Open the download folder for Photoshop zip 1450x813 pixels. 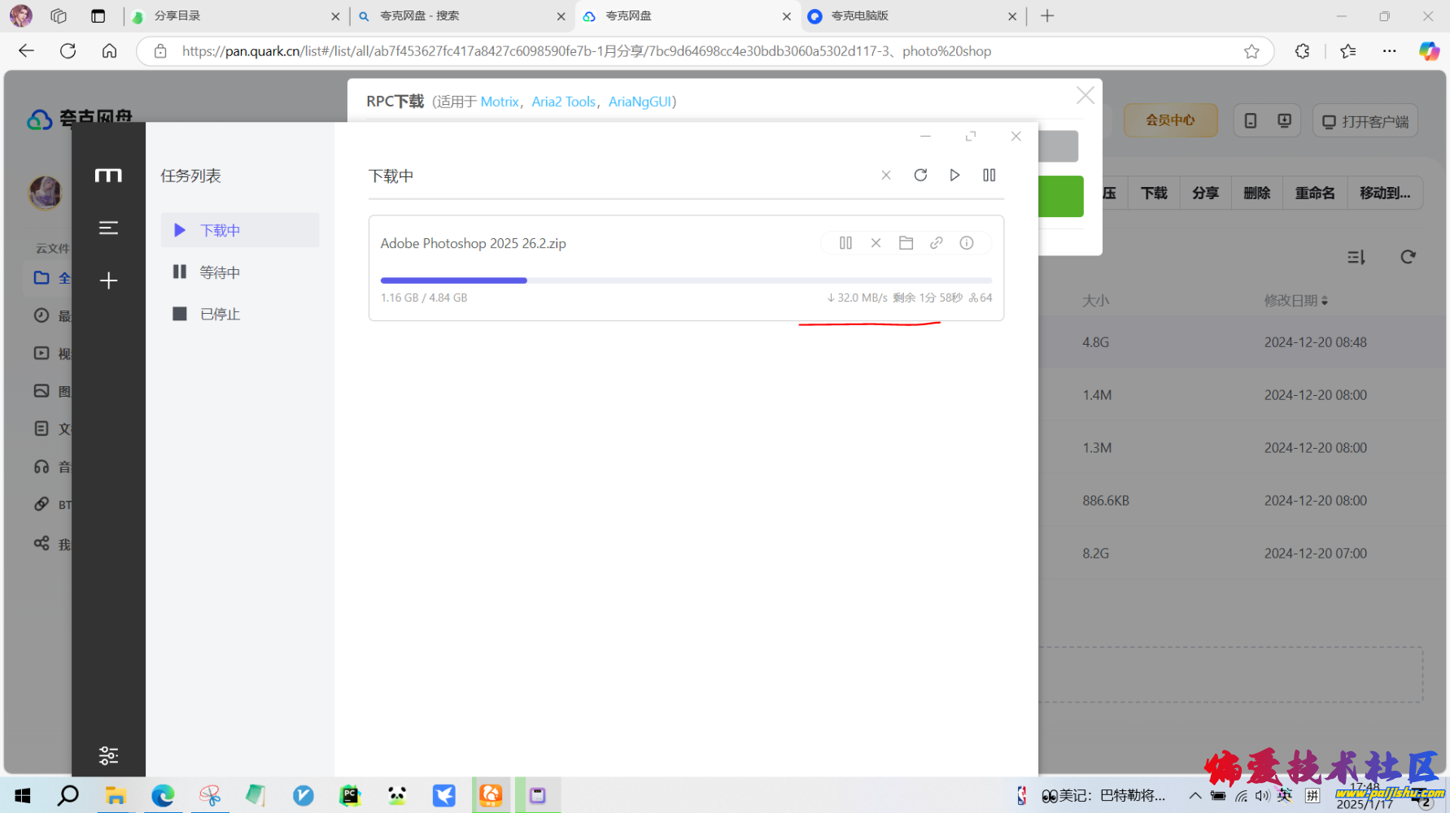click(x=906, y=243)
